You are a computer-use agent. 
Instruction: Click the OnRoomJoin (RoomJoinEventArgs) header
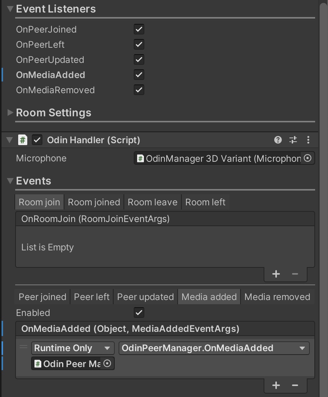click(165, 219)
